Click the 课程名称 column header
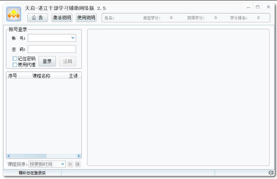277x179 pixels. [x=41, y=76]
